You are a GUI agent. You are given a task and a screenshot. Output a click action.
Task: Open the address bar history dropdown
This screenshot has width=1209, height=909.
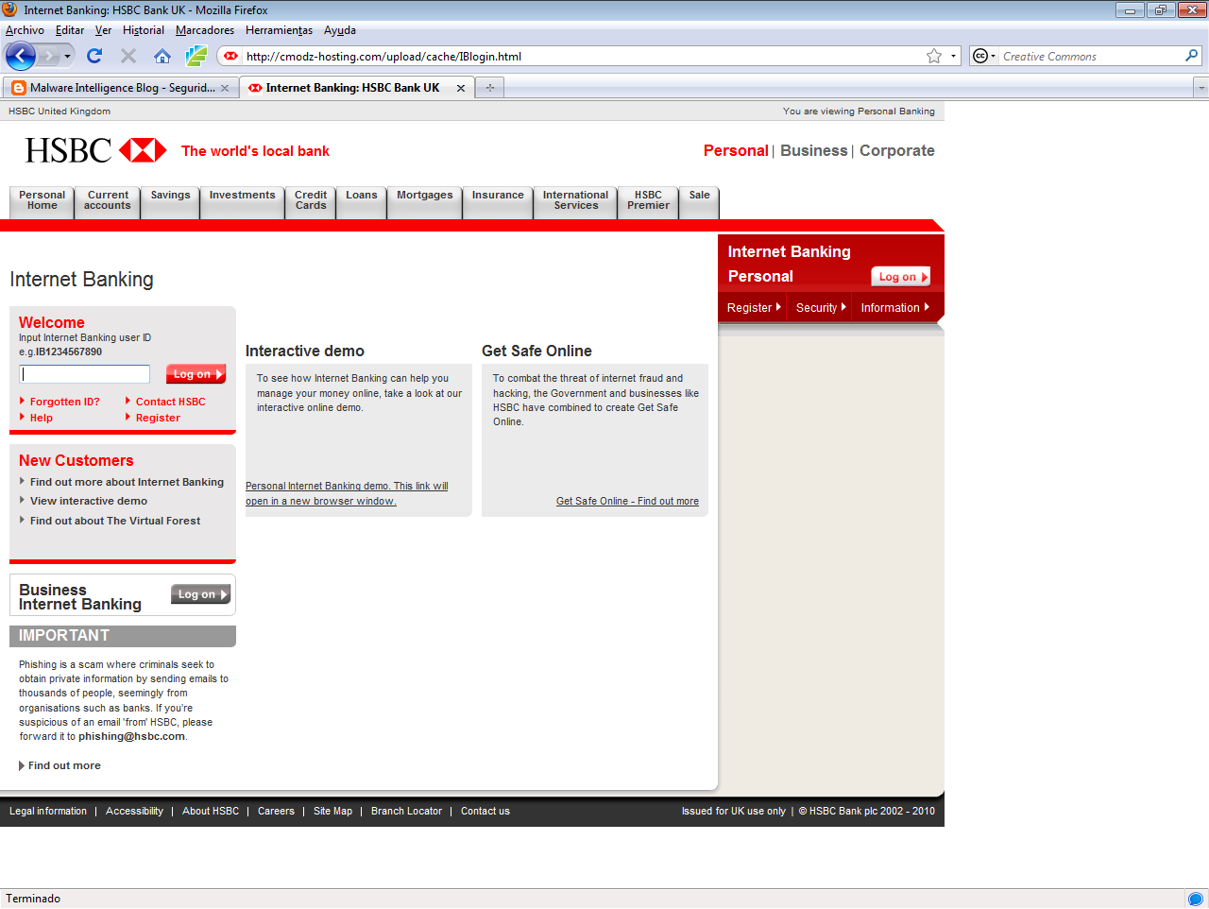[953, 57]
